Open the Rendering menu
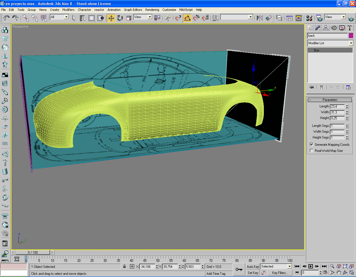This screenshot has width=356, height=277. 152,10
